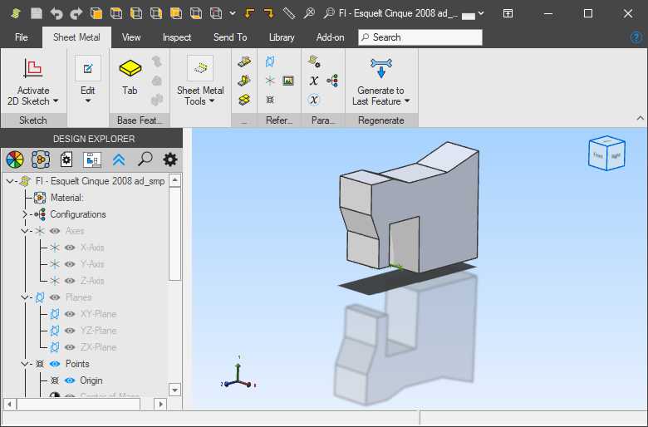Click the view cube in the viewport
The height and width of the screenshot is (427, 648).
pos(606,154)
